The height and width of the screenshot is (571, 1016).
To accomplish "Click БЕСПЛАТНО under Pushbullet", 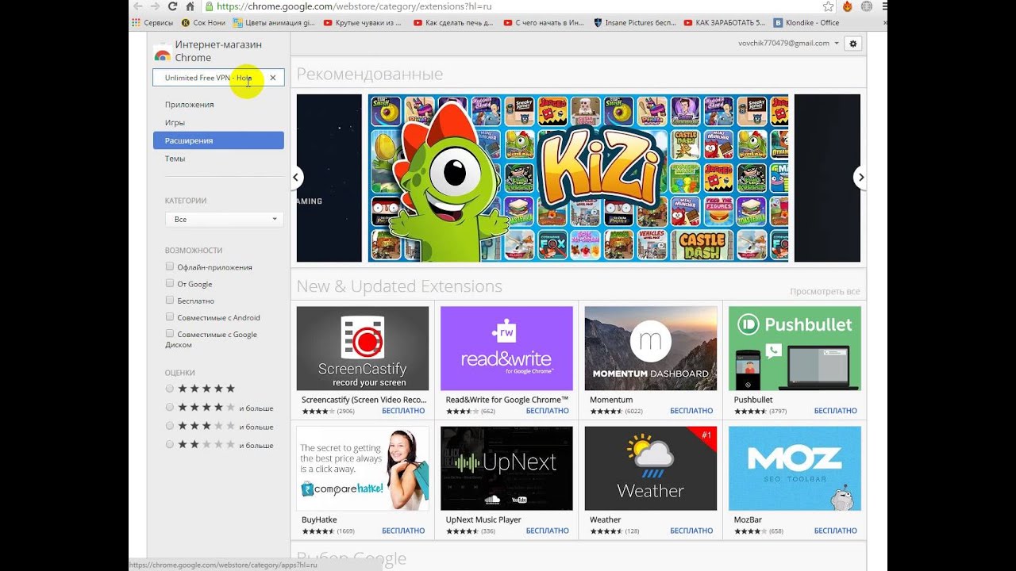I will click(x=836, y=412).
